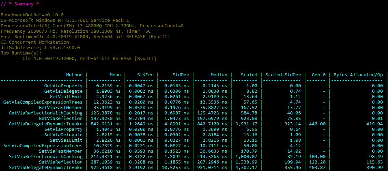Click the Mean column header
Screen dimensions: 388x171
115,75
